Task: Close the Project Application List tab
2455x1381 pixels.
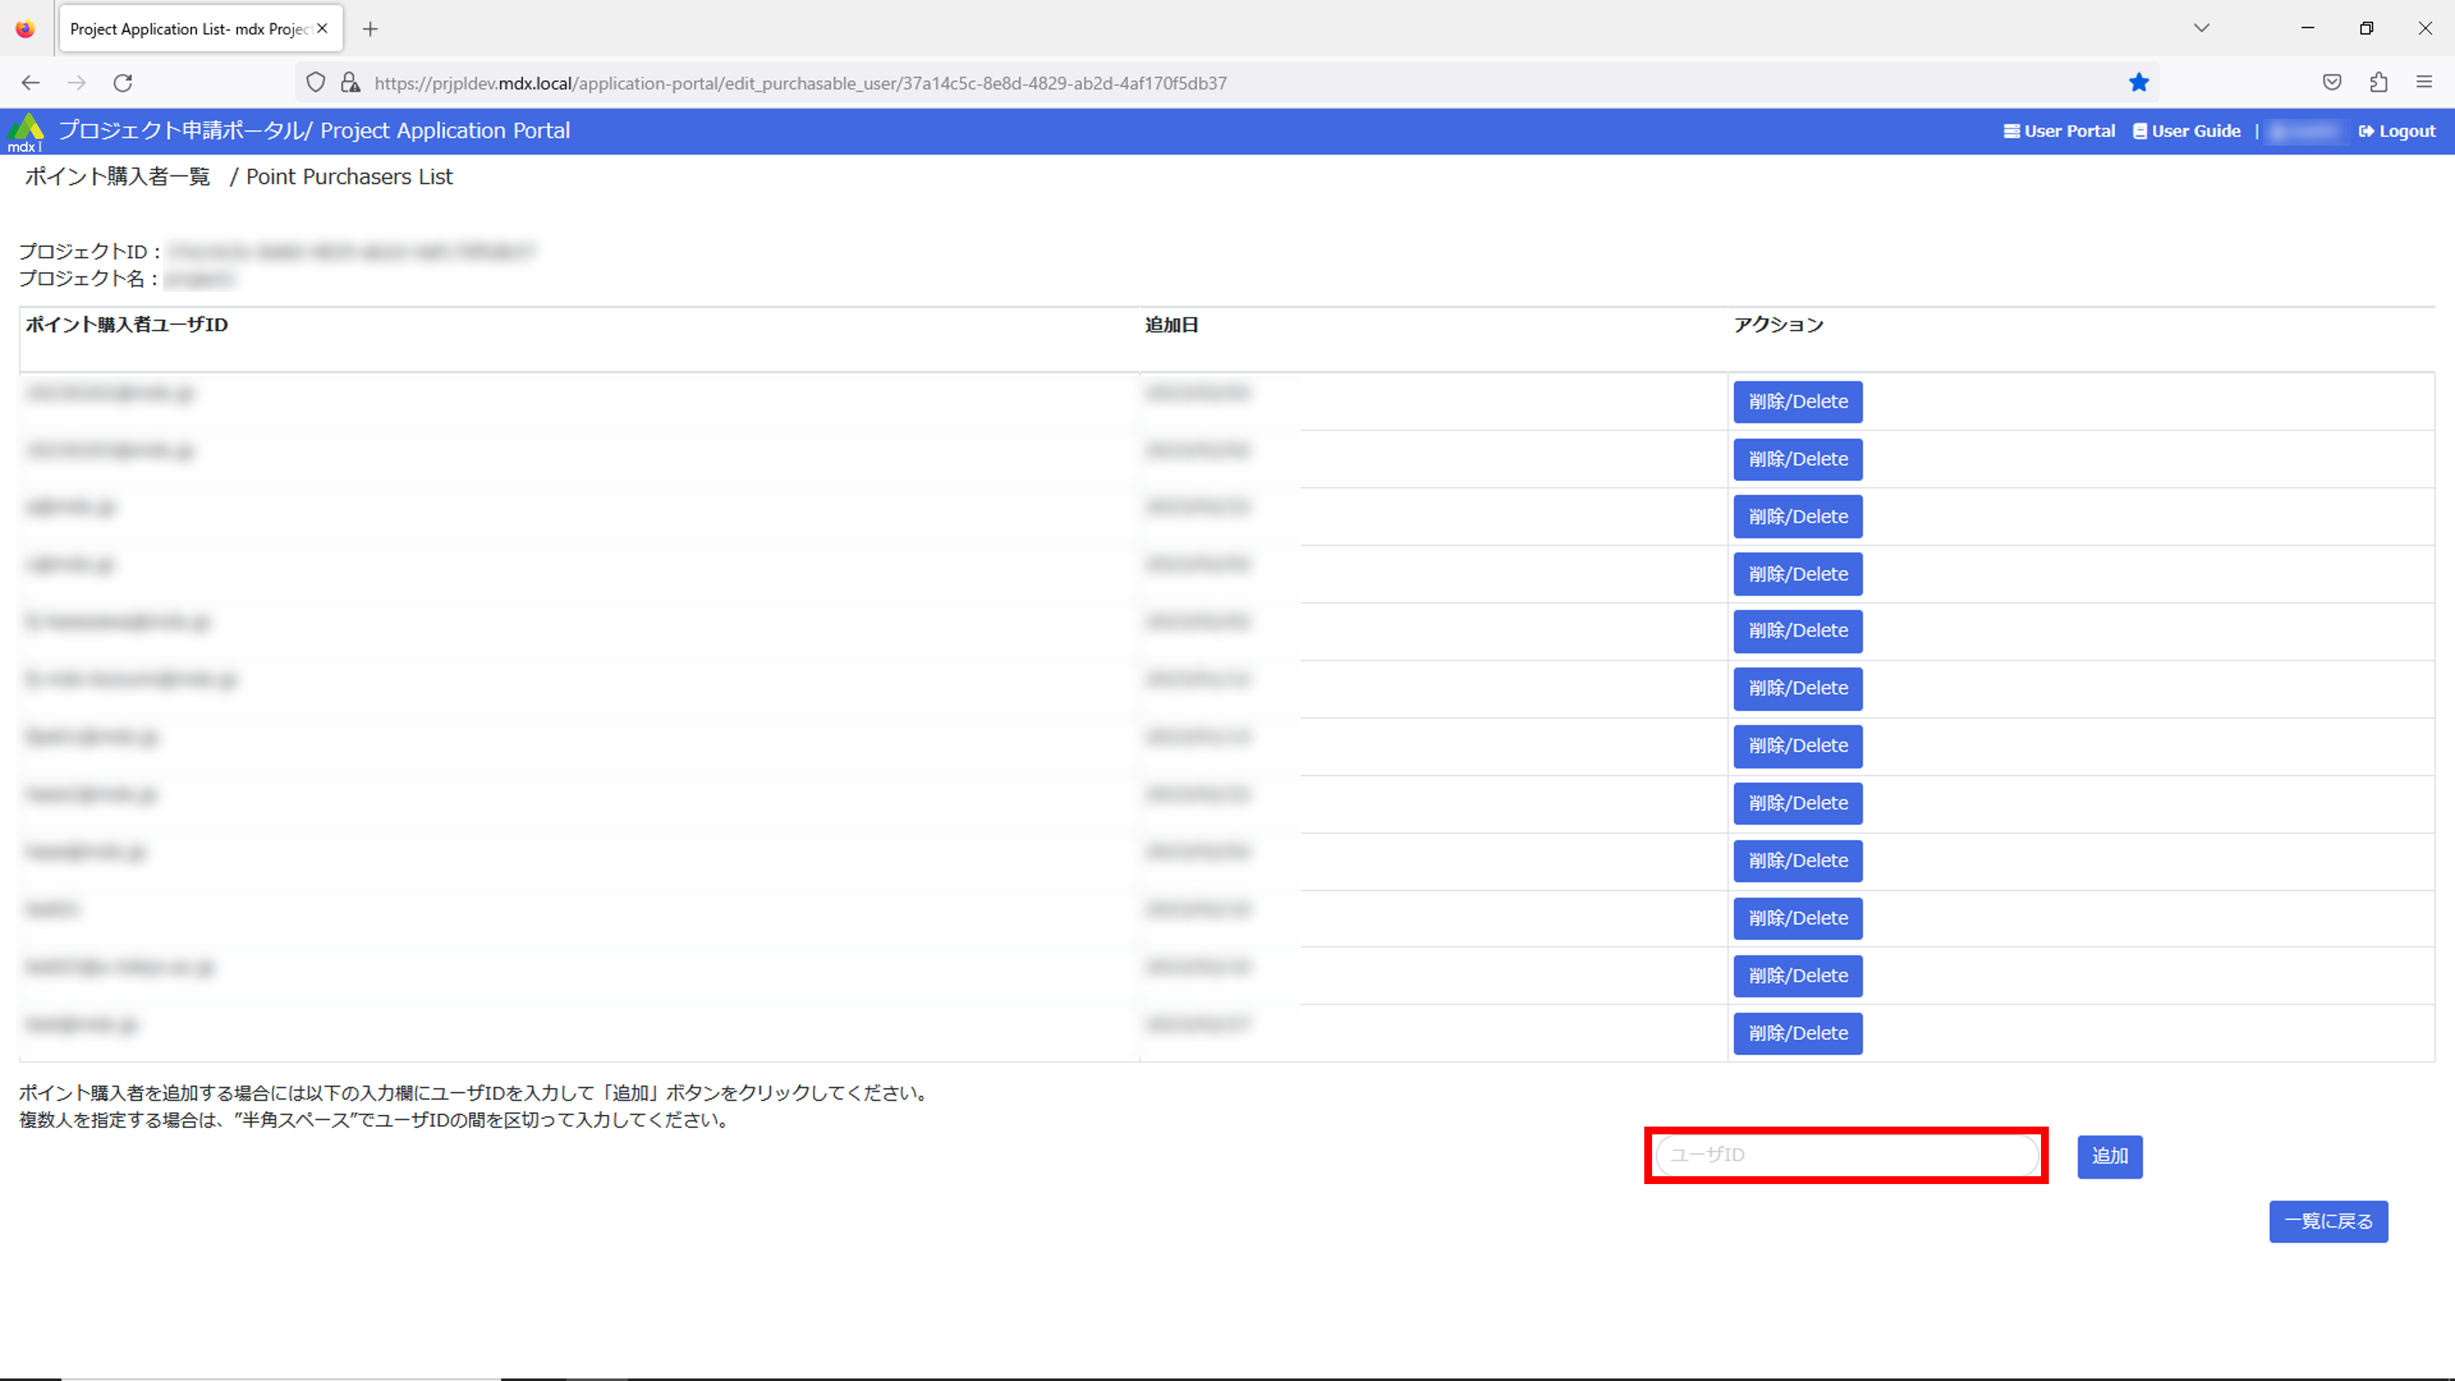Action: [323, 28]
